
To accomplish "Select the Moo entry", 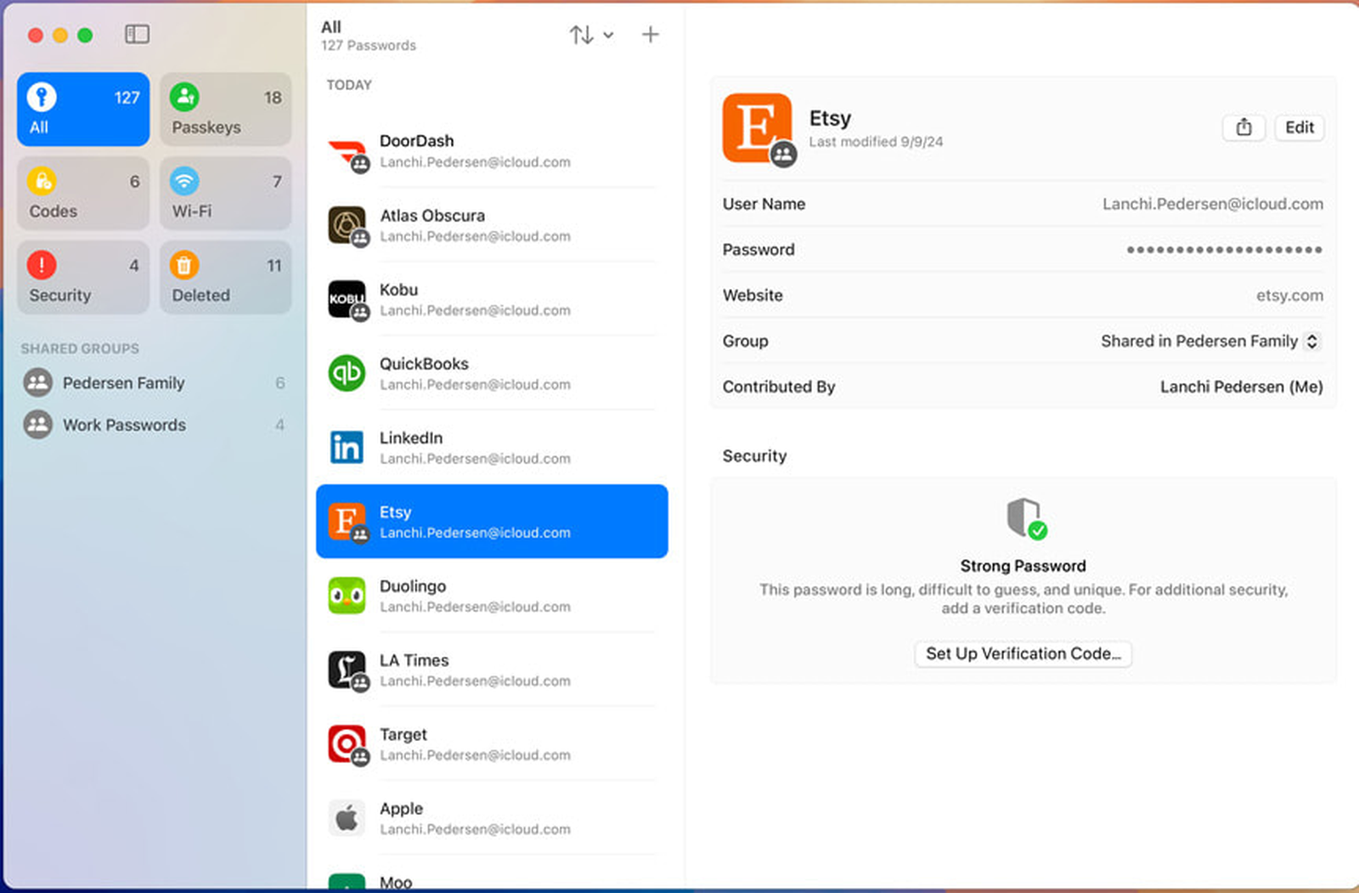I will [x=492, y=875].
